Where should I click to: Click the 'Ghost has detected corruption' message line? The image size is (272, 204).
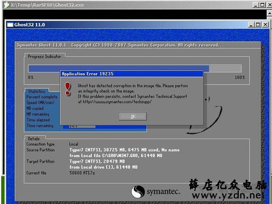point(133,86)
